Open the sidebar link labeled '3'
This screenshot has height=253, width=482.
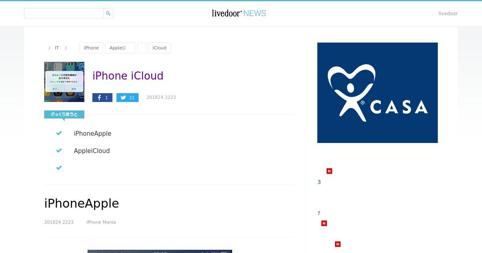click(319, 182)
